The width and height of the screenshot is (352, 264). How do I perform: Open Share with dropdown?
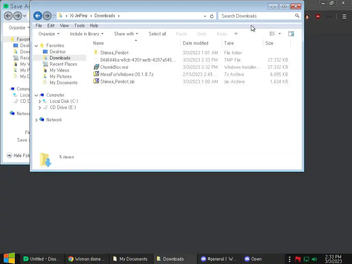coord(126,34)
